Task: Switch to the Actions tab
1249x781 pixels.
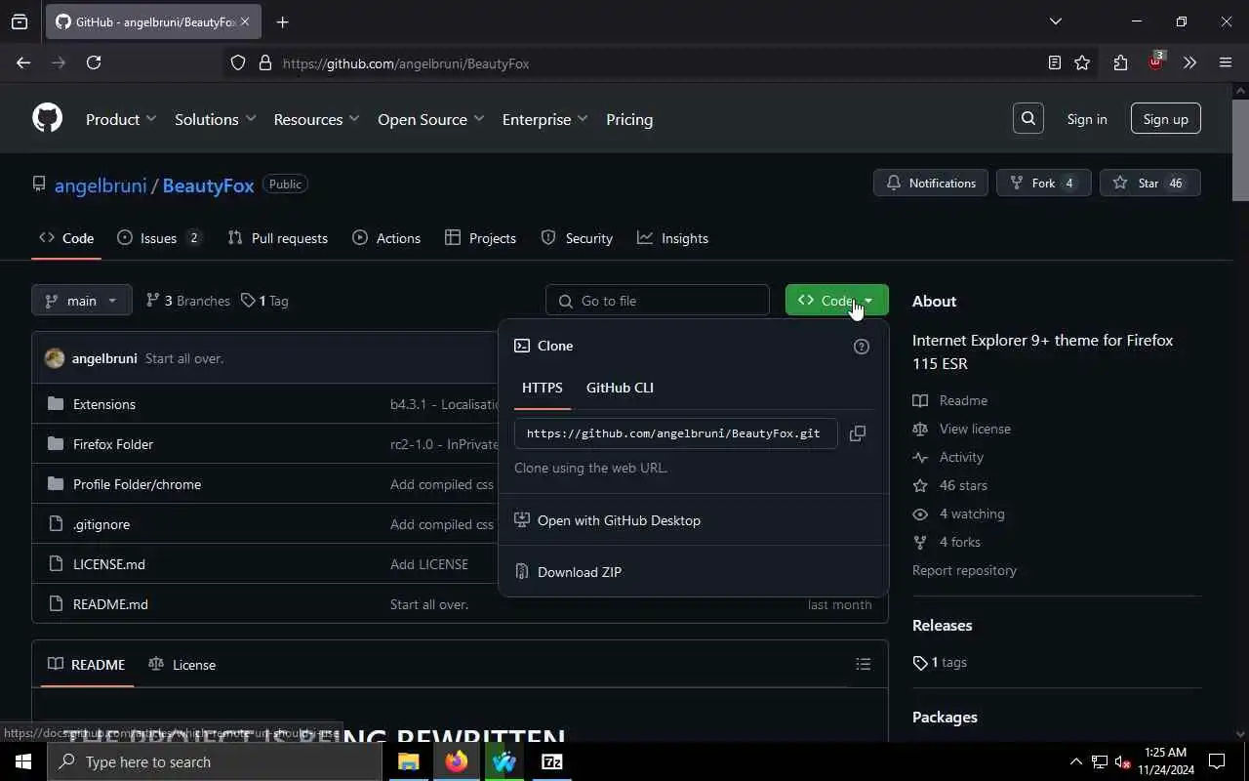Action: (x=386, y=238)
